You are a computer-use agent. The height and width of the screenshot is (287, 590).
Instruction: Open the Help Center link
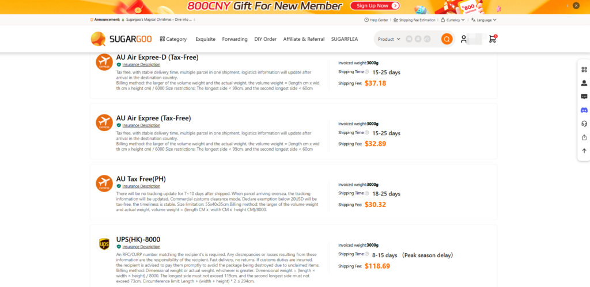(x=376, y=20)
